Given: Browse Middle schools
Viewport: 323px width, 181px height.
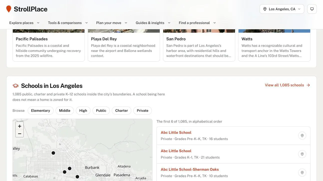Looking at the screenshot, I should [x=65, y=111].
